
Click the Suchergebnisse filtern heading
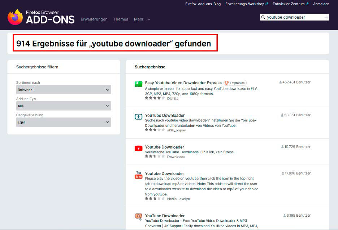37,67
